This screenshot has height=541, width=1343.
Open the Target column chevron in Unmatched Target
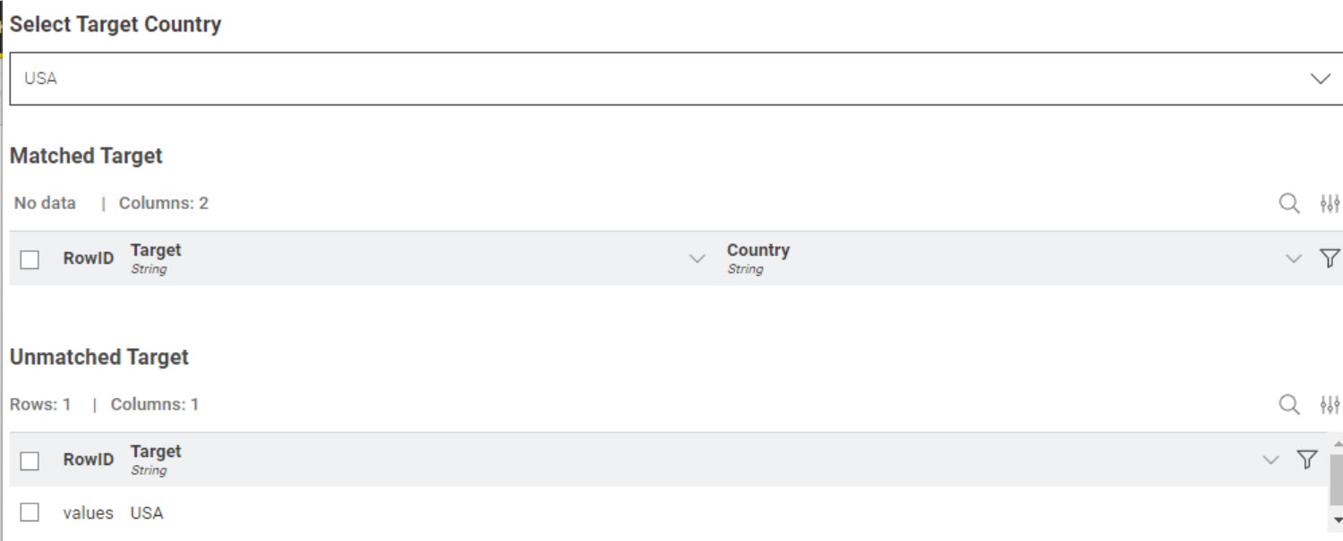pos(1270,461)
